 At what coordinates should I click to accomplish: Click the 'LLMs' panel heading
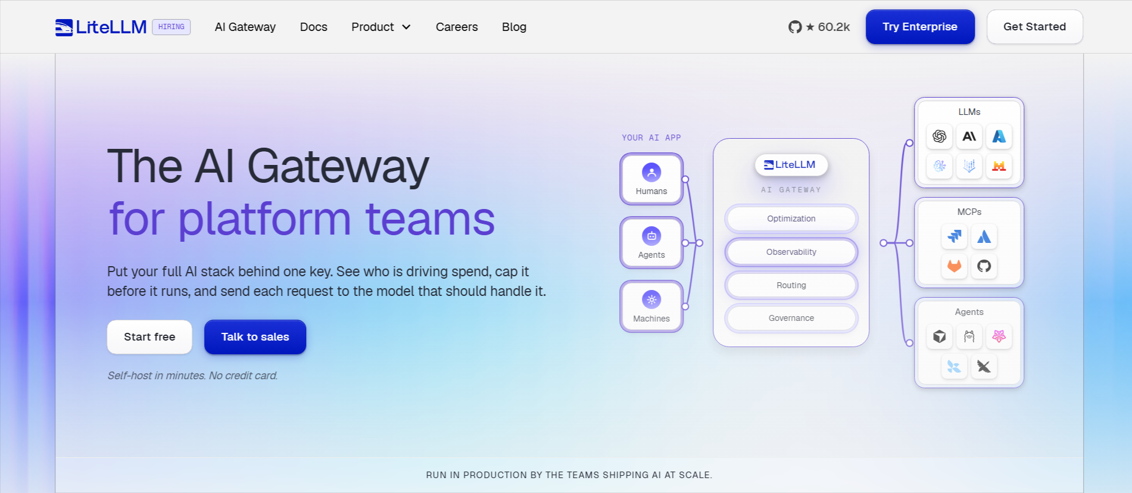[969, 112]
